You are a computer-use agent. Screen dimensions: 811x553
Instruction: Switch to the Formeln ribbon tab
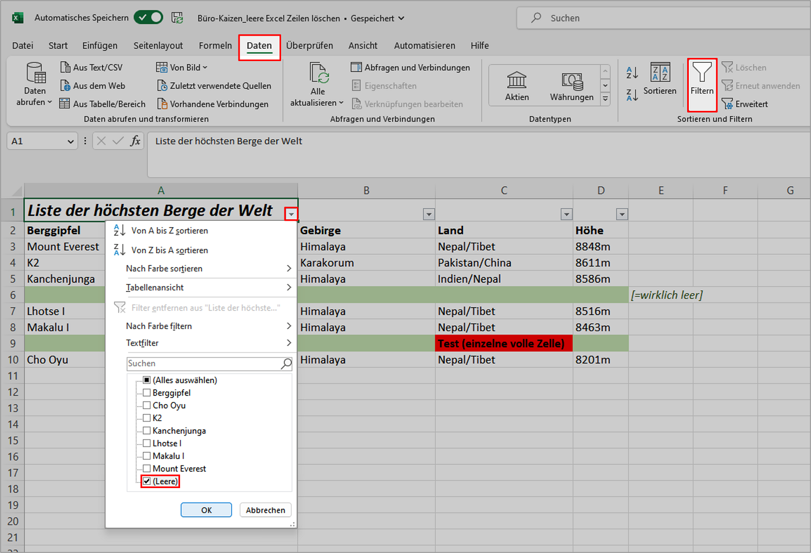point(215,45)
